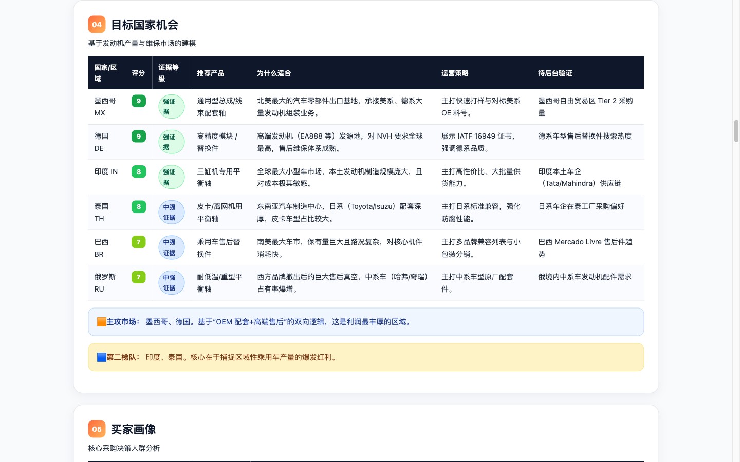Click strategy 主打中系车型原厂配套件
The width and height of the screenshot is (740, 462).
click(x=477, y=283)
